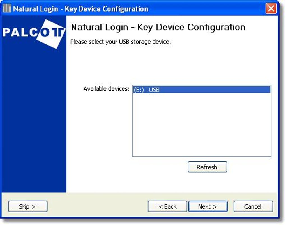The width and height of the screenshot is (286, 225).
Task: Click the Natural Login title bar icon
Action: click(x=7, y=8)
